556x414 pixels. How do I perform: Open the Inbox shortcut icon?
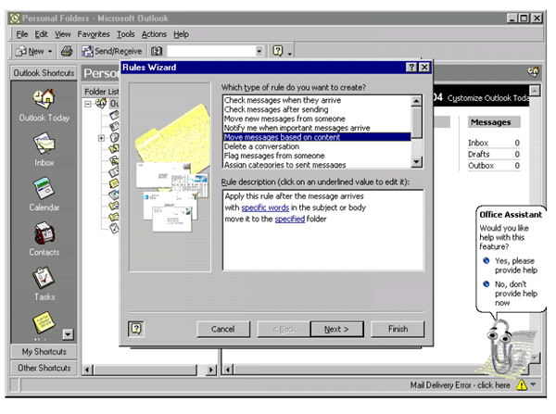click(x=44, y=144)
